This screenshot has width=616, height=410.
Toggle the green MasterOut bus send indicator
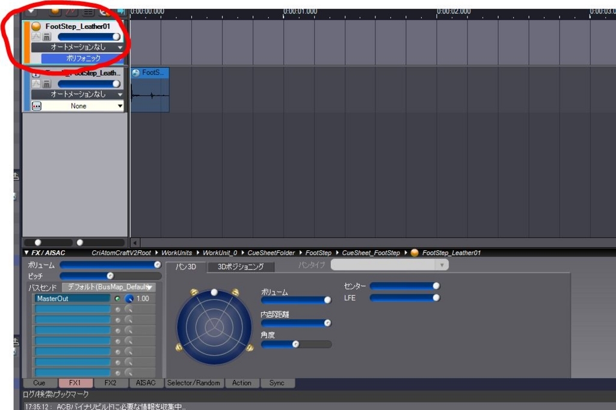coord(117,299)
